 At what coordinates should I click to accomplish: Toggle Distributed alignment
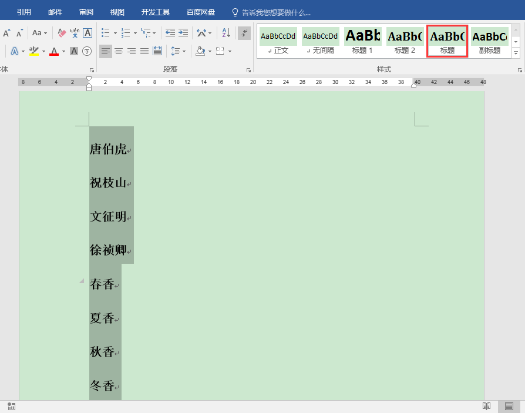(x=157, y=51)
